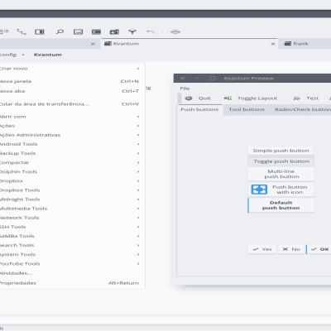The width and height of the screenshot is (331, 331).
Task: Open Search Tools menu entry
Action: [x=72, y=245]
